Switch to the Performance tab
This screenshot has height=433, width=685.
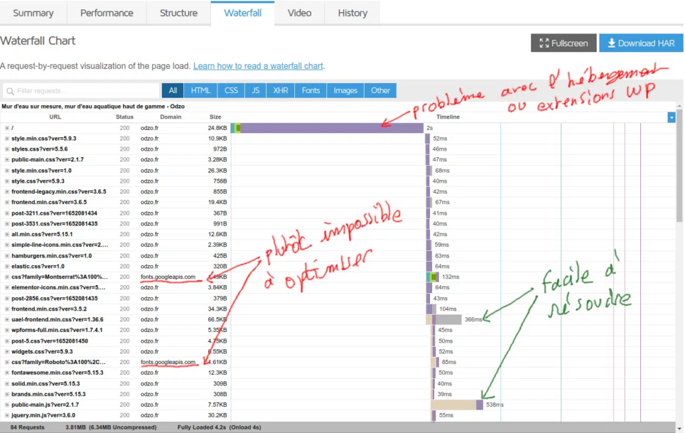click(x=106, y=12)
